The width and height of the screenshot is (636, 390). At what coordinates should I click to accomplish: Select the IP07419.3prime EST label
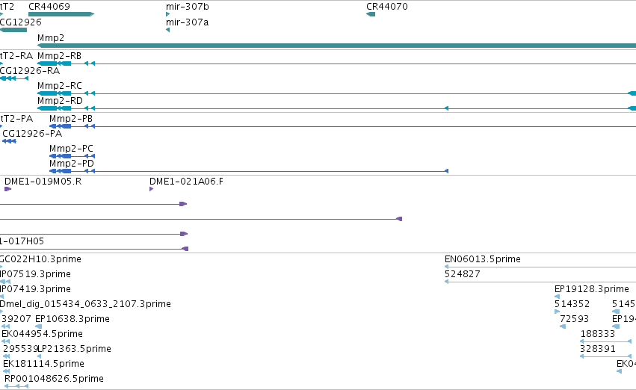35,289
